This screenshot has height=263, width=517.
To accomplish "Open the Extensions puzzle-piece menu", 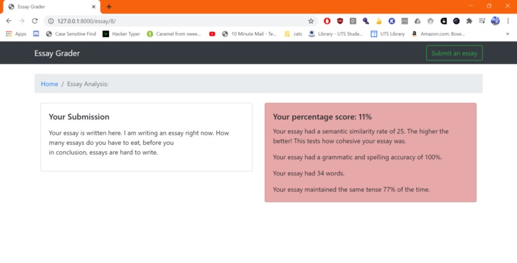I will point(469,21).
